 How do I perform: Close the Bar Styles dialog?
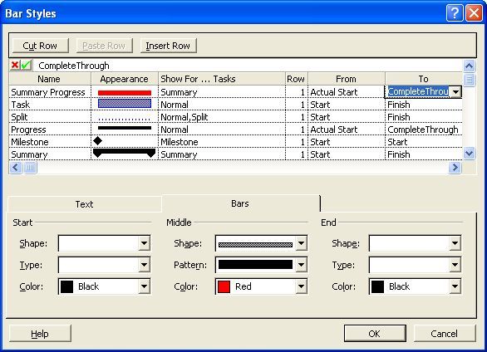pyautogui.click(x=474, y=13)
